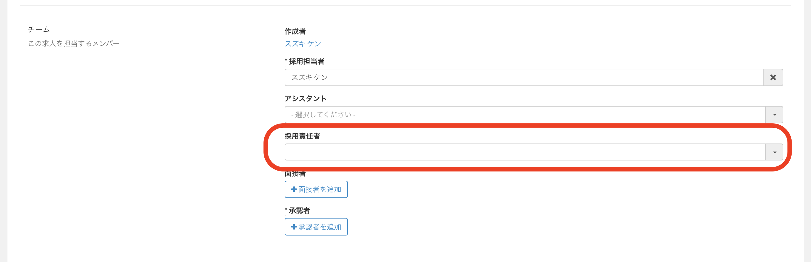Click the 作成者 label
Image resolution: width=811 pixels, height=262 pixels.
pyautogui.click(x=295, y=31)
